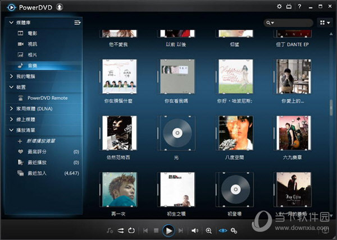This screenshot has height=240, width=337.
Task: Click album title 仰望
Action: pyautogui.click(x=234, y=44)
